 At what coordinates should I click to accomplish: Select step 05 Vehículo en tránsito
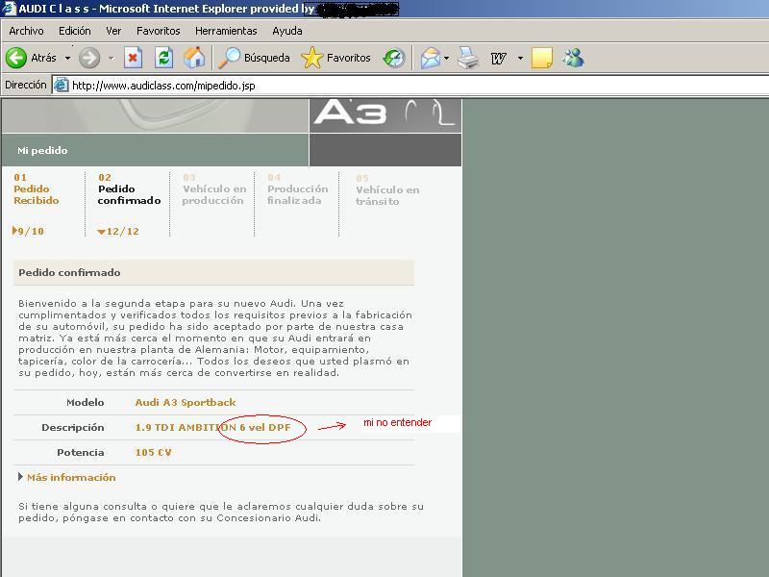[x=387, y=190]
